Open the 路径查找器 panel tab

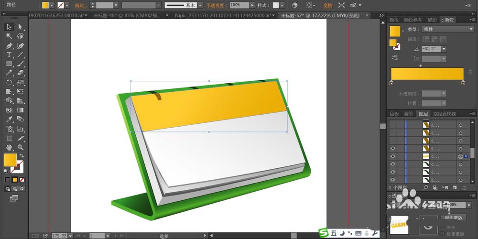pos(445,114)
